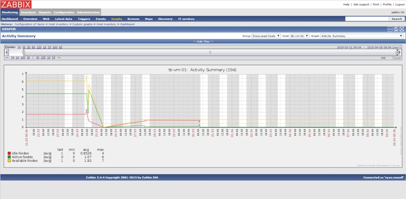
Task: Click the 'Active Nodes' legend label
Action: click(x=22, y=157)
